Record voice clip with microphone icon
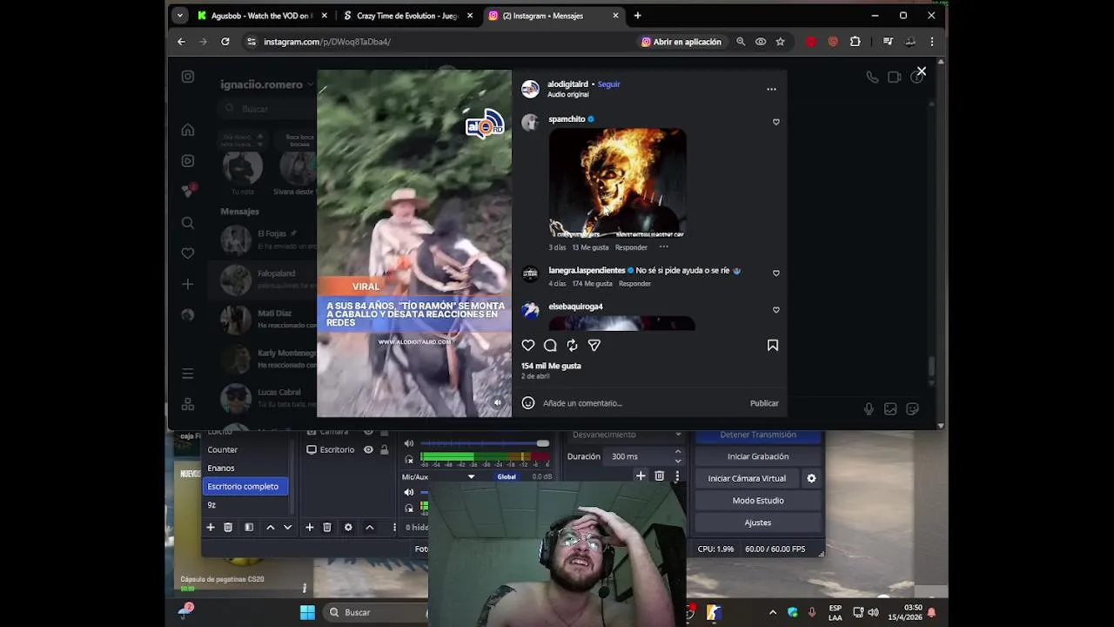The width and height of the screenshot is (1114, 627). (869, 409)
